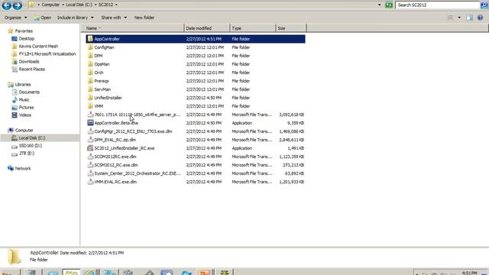489x275 pixels.
Task: Select the UnifiedInstaller folder icon
Action: [90, 98]
